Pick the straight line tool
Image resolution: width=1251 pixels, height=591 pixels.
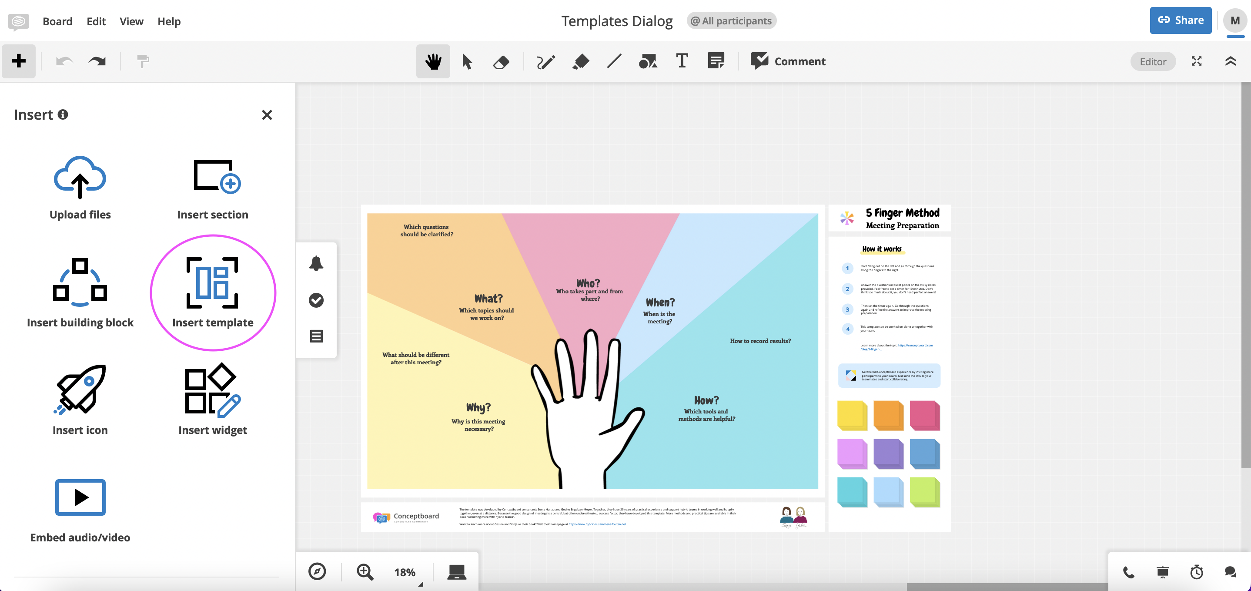(614, 61)
